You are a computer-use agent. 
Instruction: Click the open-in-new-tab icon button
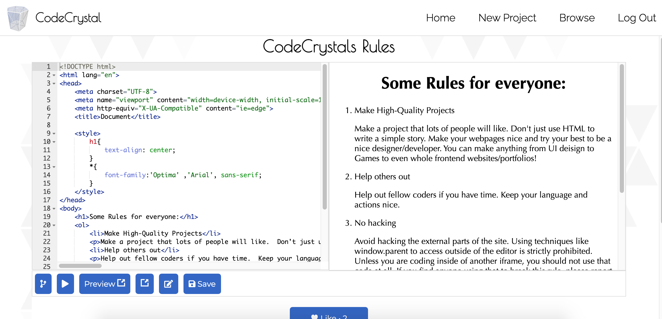tap(144, 284)
